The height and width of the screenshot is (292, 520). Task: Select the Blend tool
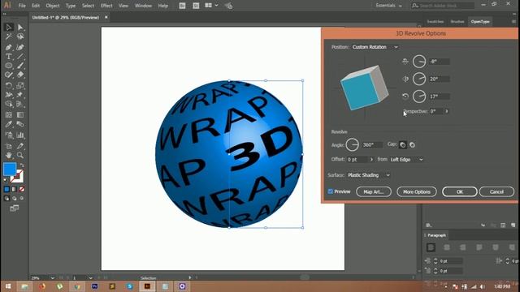click(x=20, y=124)
